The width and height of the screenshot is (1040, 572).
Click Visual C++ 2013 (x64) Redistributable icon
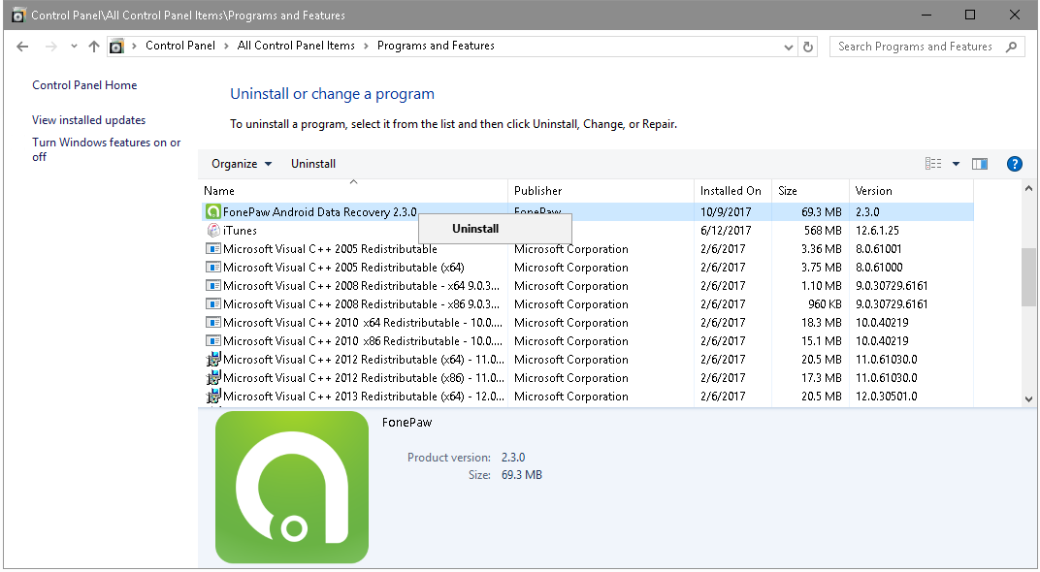click(212, 397)
